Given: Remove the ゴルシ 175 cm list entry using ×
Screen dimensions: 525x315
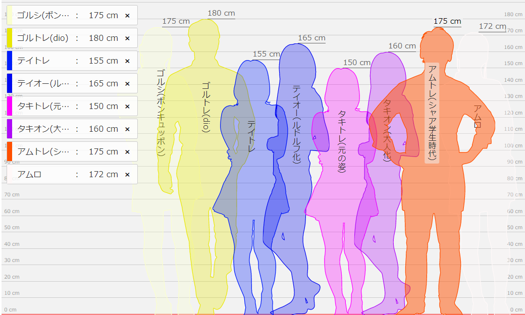Looking at the screenshot, I should point(127,16).
